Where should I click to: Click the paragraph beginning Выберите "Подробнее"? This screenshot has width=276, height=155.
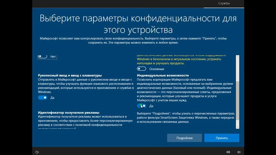tap(186, 118)
